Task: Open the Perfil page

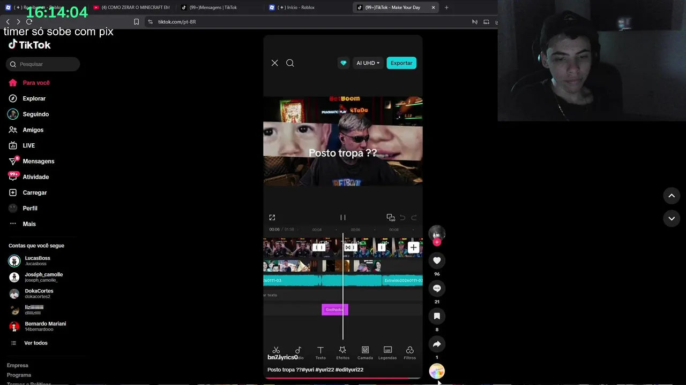Action: [30, 208]
